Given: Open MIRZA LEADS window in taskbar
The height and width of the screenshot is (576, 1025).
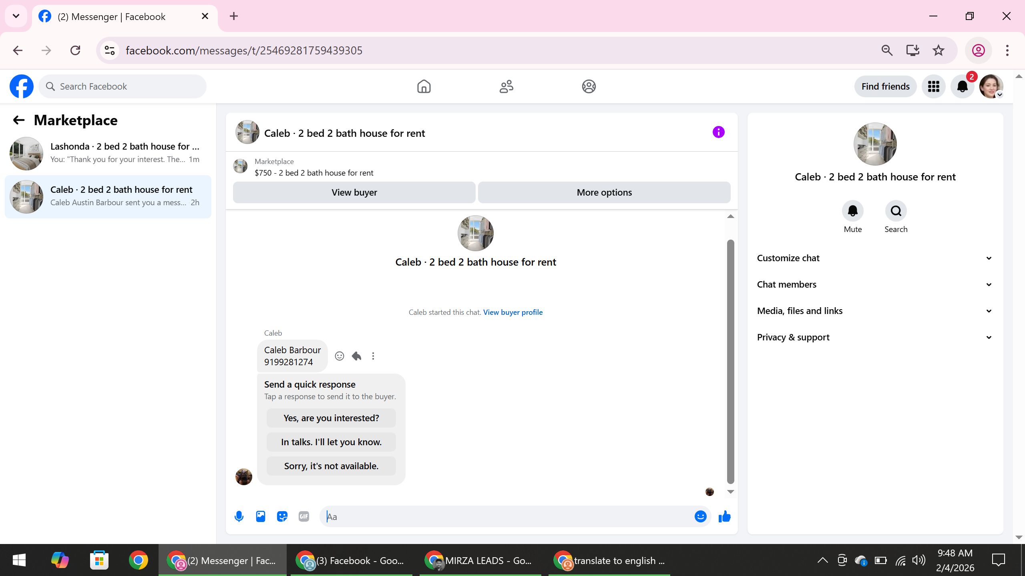Looking at the screenshot, I should (480, 560).
